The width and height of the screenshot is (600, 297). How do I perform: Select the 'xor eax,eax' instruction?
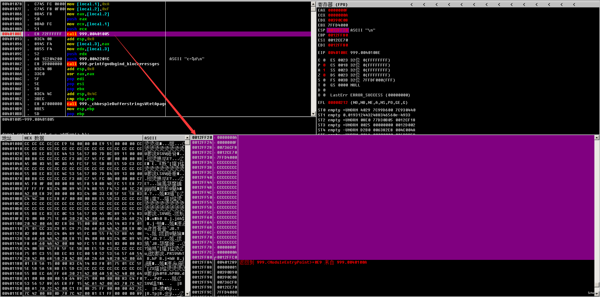click(81, 74)
